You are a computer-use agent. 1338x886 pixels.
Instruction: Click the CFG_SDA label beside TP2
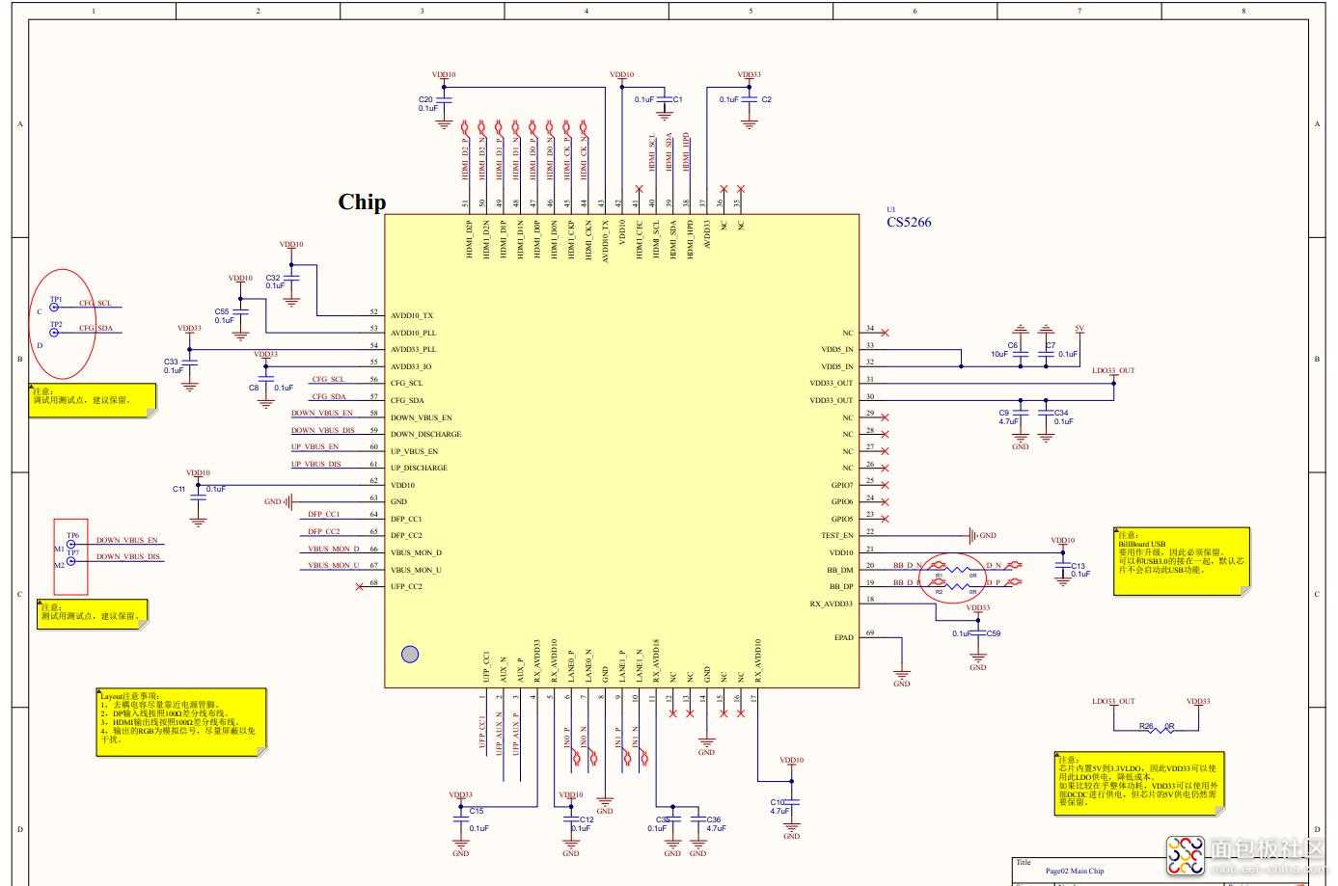[96, 329]
